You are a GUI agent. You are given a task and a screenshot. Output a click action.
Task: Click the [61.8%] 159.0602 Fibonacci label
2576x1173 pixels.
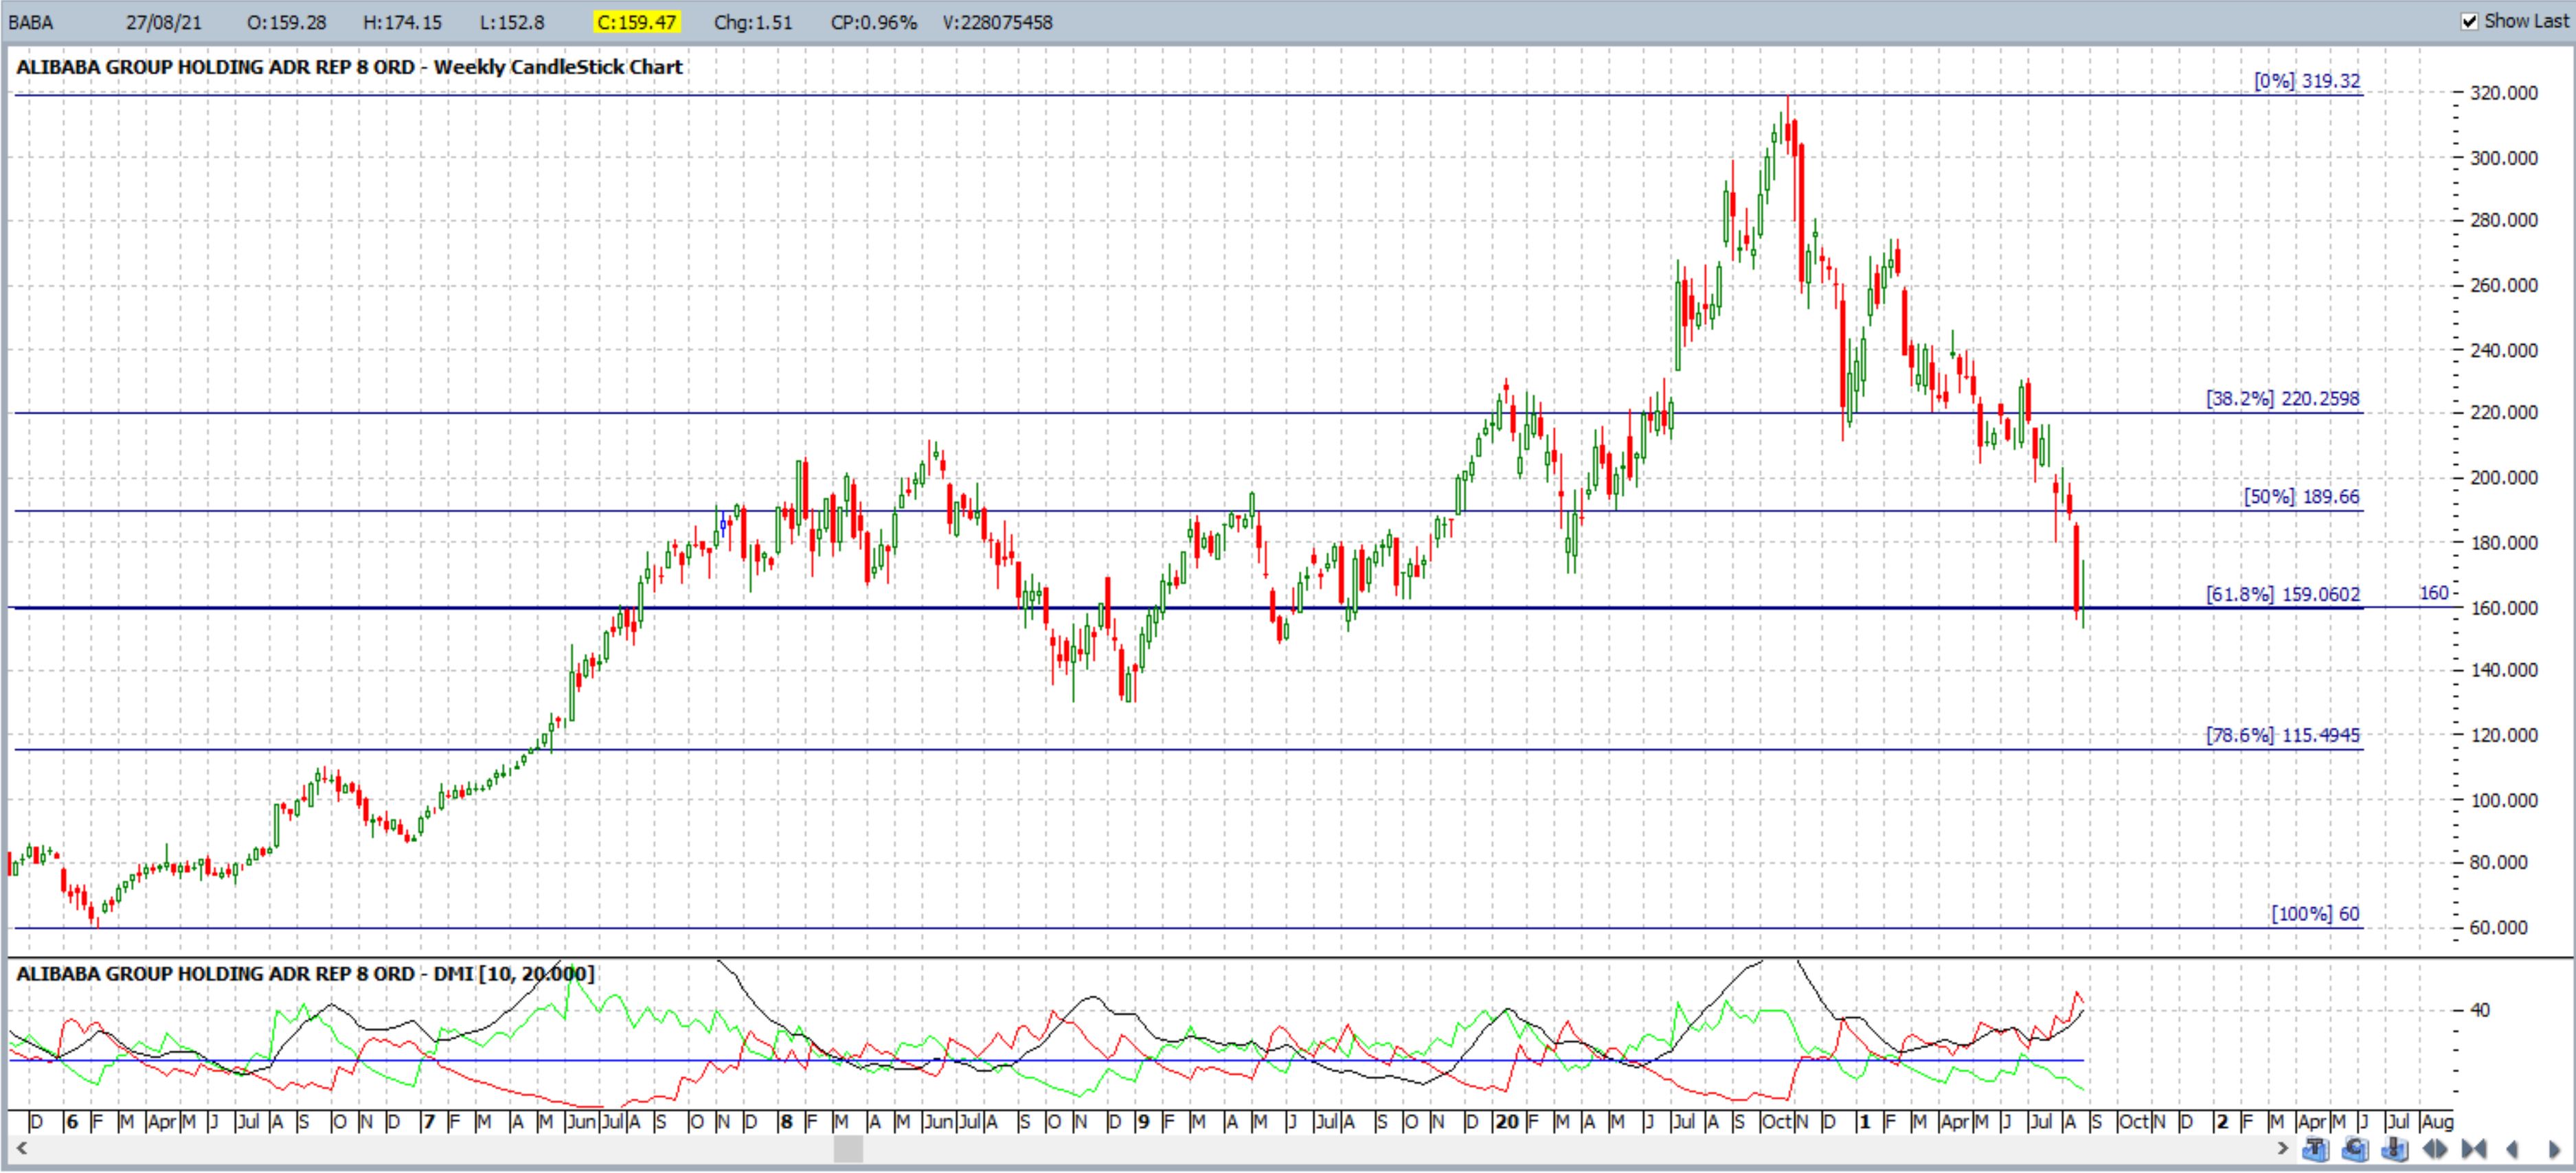point(2282,595)
